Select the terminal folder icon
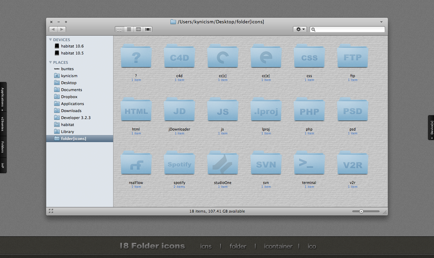Viewport: 434px width, 258px height. pyautogui.click(x=309, y=163)
